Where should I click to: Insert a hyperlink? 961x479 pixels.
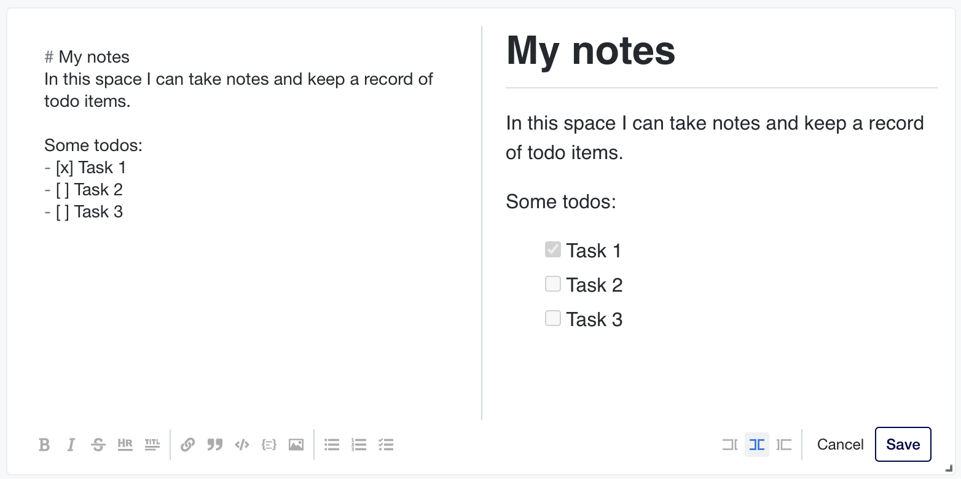[187, 445]
